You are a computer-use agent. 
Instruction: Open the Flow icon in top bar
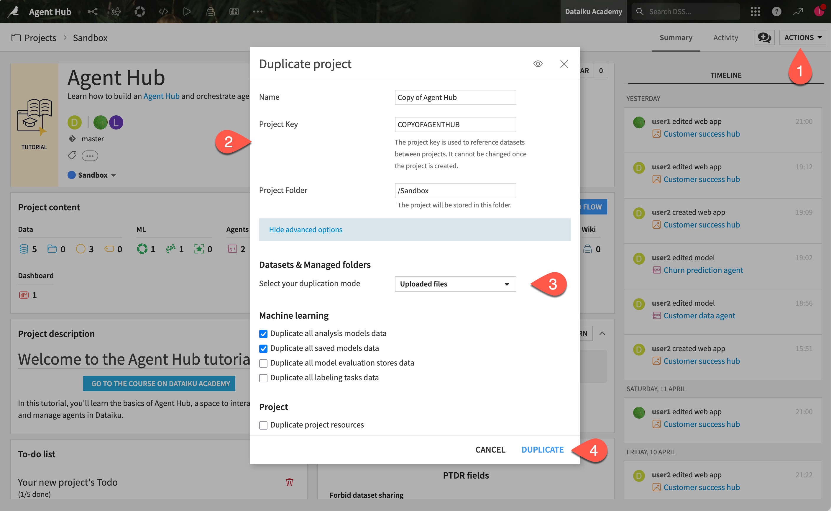point(93,12)
